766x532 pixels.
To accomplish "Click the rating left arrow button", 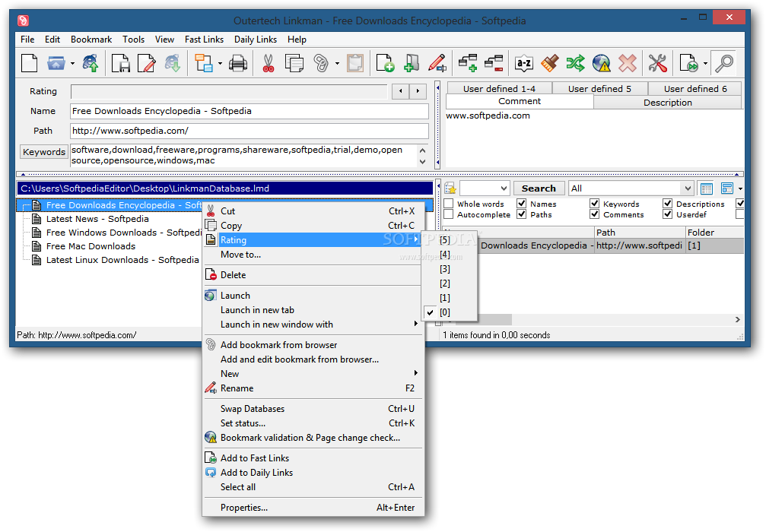I will click(x=401, y=90).
